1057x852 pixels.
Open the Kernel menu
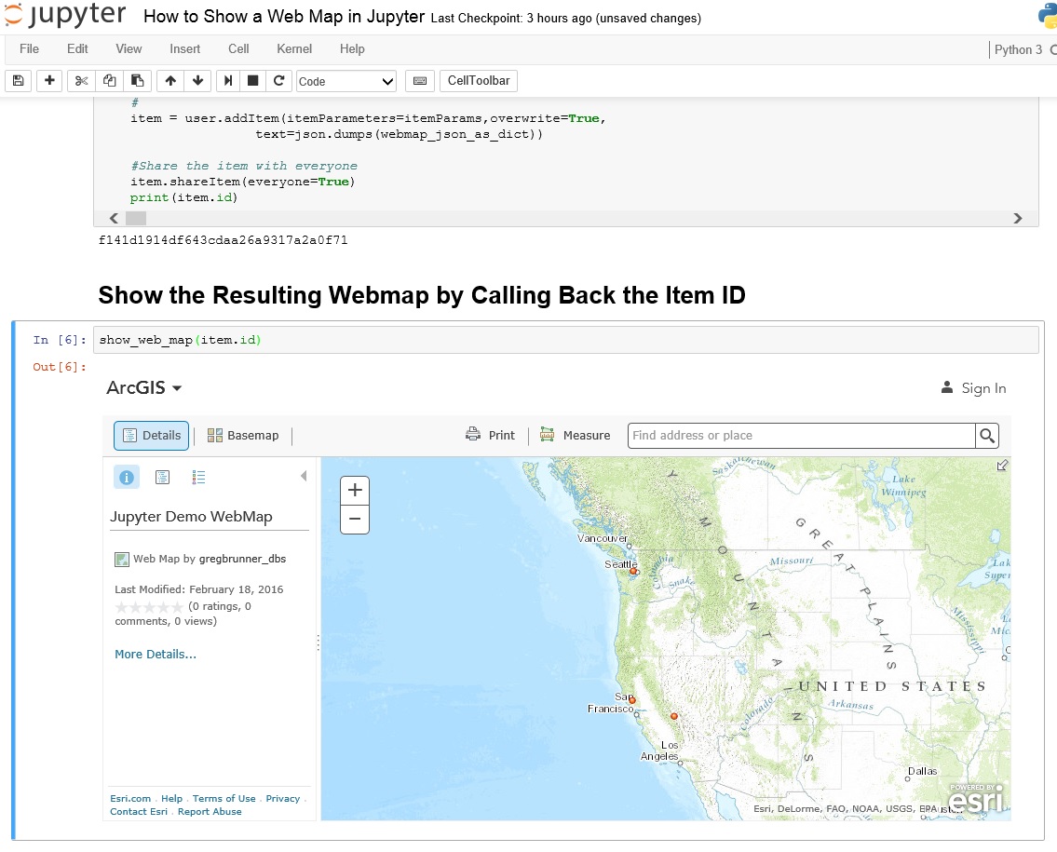point(294,48)
